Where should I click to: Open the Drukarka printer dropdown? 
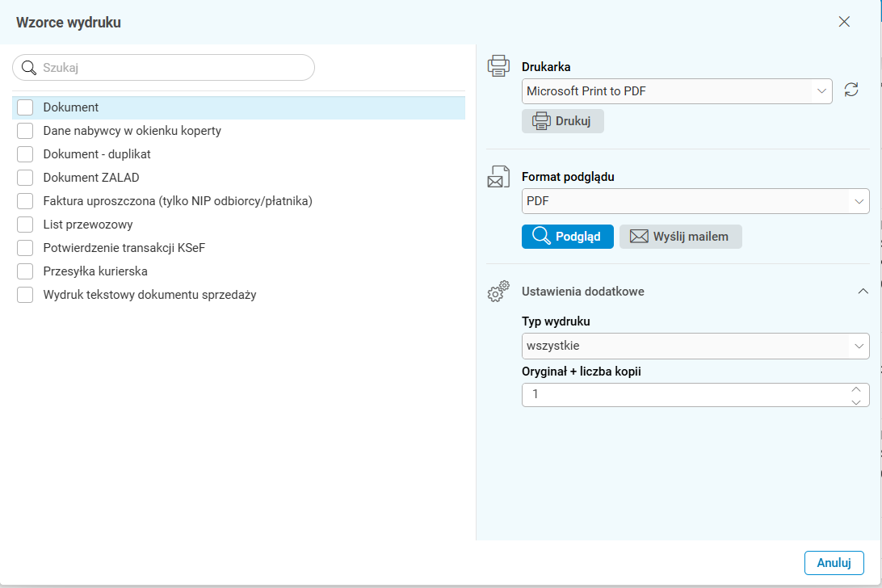[821, 91]
